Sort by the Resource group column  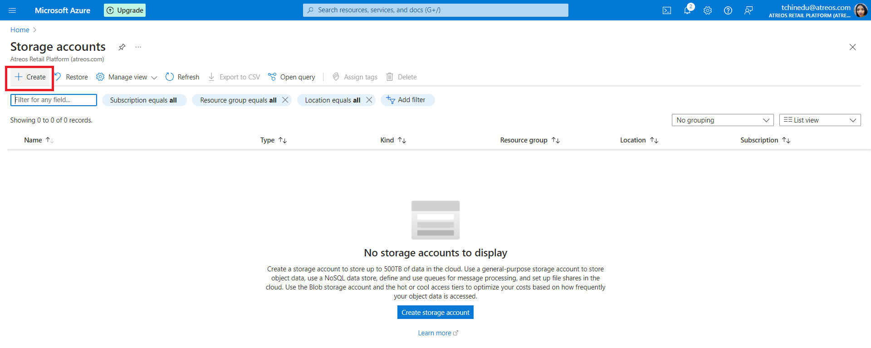[530, 140]
